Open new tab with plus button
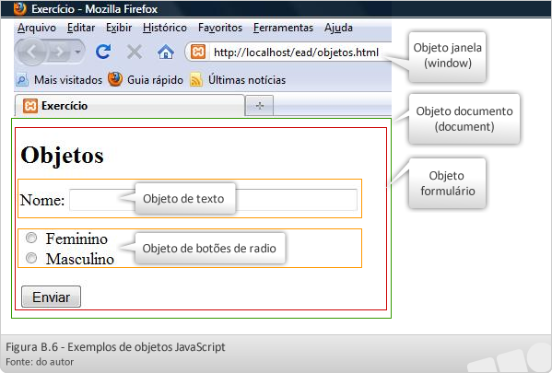This screenshot has height=373, width=552. coord(259,105)
